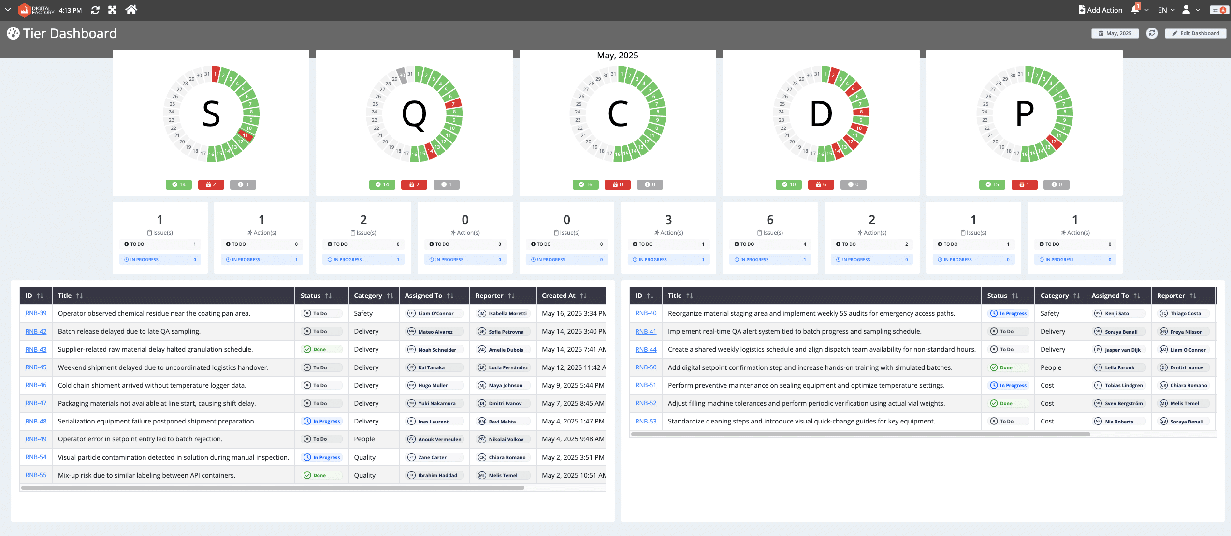This screenshot has width=1231, height=536.
Task: Click Done status of RNB-43
Action: click(x=321, y=349)
